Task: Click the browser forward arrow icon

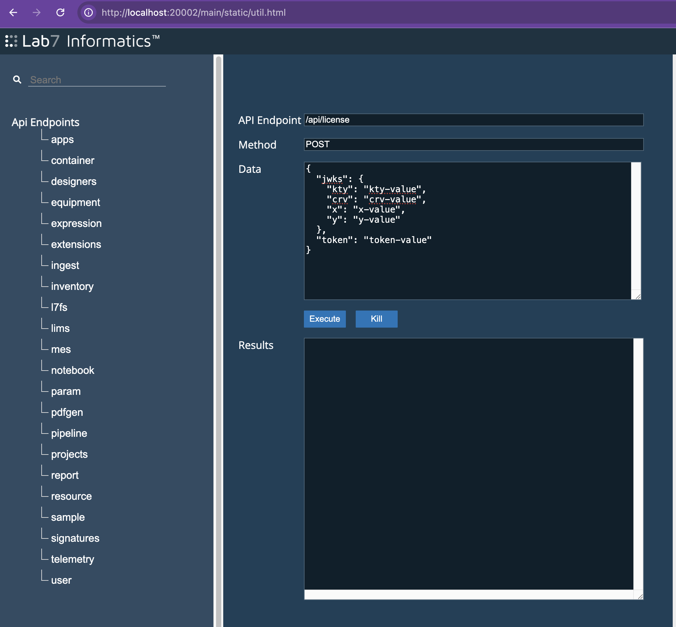Action: point(37,12)
